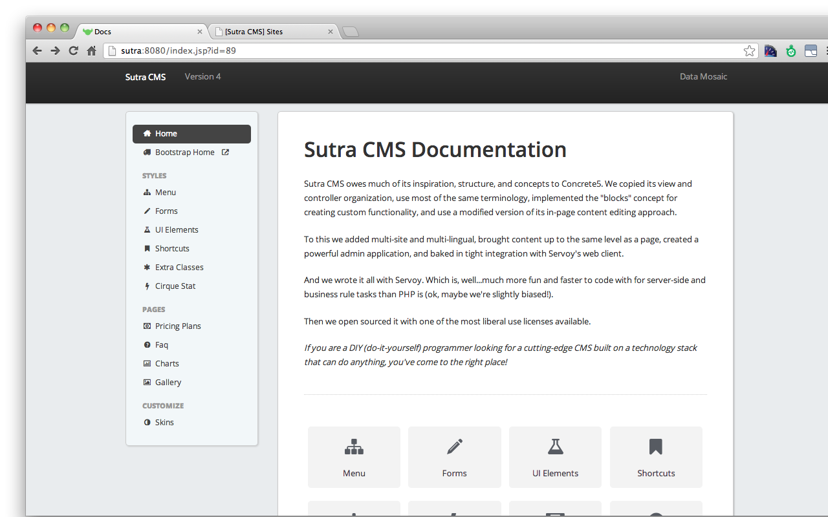
Task: Click the money icon beside Pricing Plans
Action: coord(147,326)
